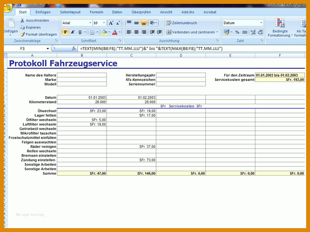The width and height of the screenshot is (310, 232).
Task: Select the SFr. 146,00 Summe cell
Action: click(131, 173)
